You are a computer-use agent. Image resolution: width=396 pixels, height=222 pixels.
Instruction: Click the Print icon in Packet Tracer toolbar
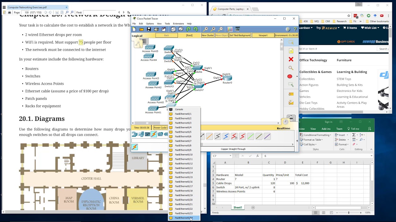pos(156,29)
